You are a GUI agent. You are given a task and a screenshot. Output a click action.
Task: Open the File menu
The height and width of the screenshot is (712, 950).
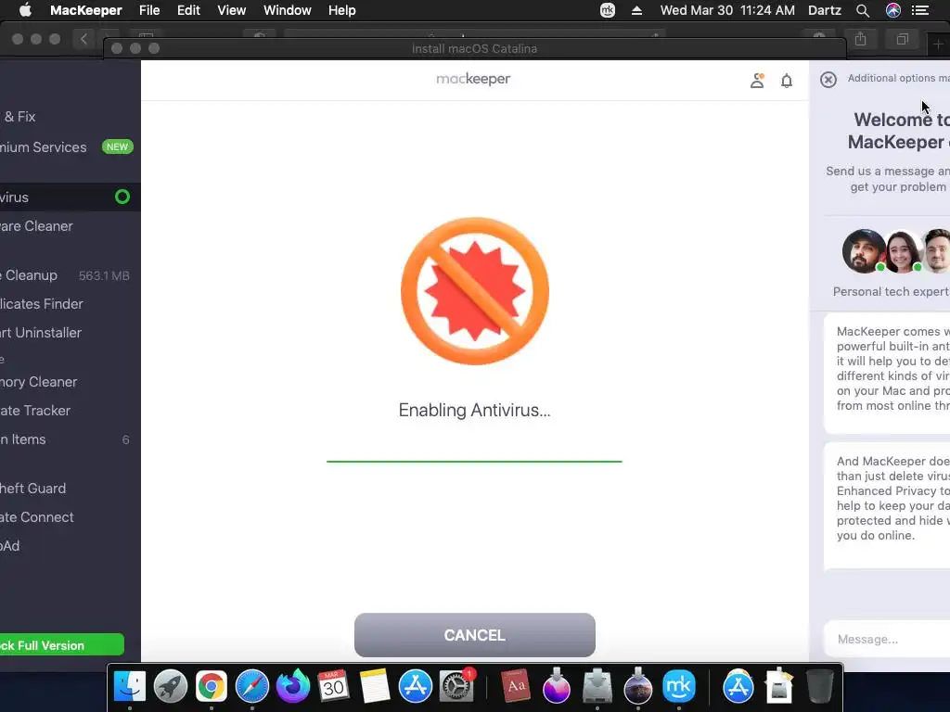149,10
